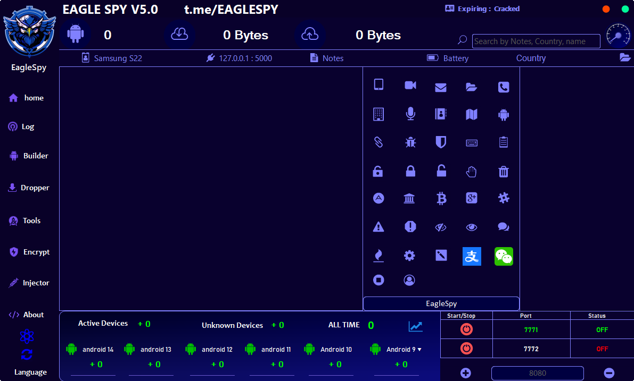Viewport: 634px width, 381px height.
Task: Toggle the open eye visibility icon
Action: point(472,226)
